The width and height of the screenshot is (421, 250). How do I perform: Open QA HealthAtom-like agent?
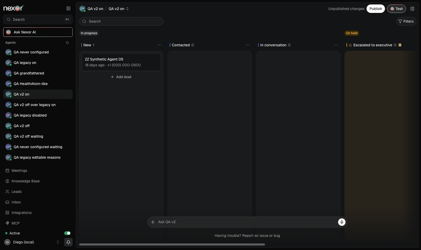point(38,84)
